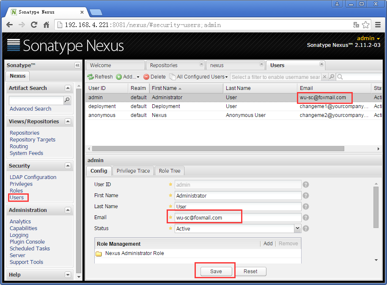This screenshot has width=387, height=285.
Task: Open the Privilege Trace tab
Action: point(133,171)
